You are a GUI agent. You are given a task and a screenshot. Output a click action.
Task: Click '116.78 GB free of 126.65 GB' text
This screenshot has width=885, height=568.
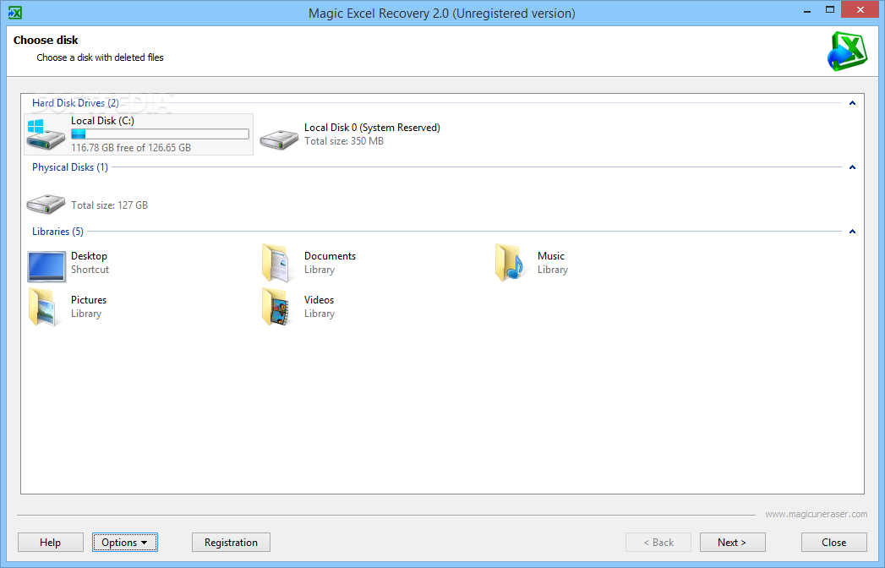coord(131,147)
